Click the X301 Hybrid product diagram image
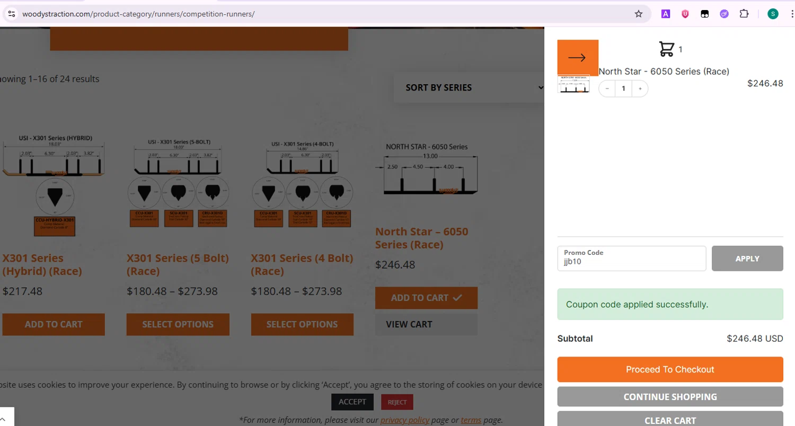The height and width of the screenshot is (426, 795). pos(54,185)
